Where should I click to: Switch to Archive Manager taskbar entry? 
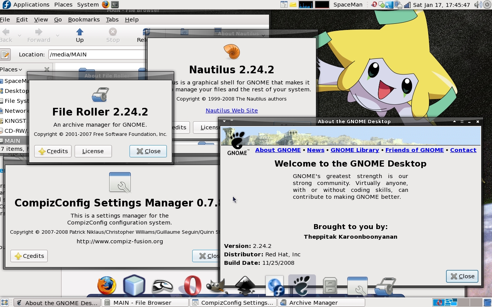(322, 303)
